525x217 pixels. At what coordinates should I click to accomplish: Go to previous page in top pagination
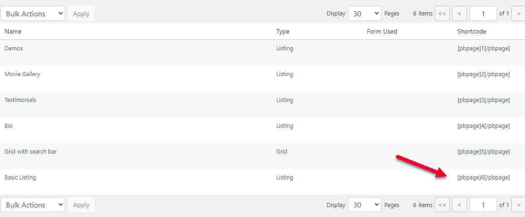tap(459, 14)
